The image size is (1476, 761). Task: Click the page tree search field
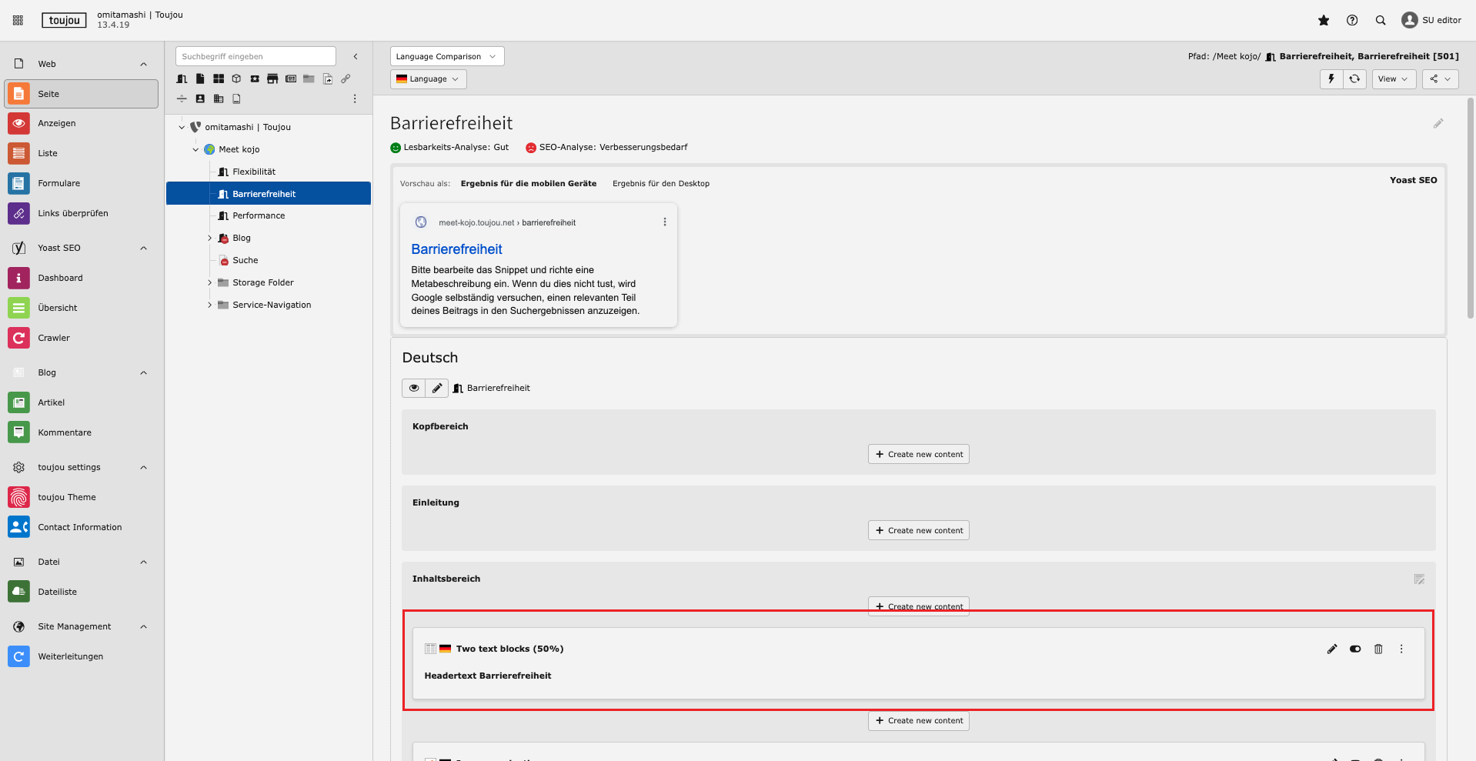255,57
